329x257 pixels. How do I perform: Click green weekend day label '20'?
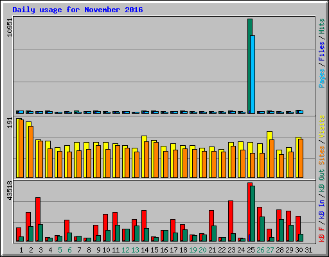coord(202,250)
